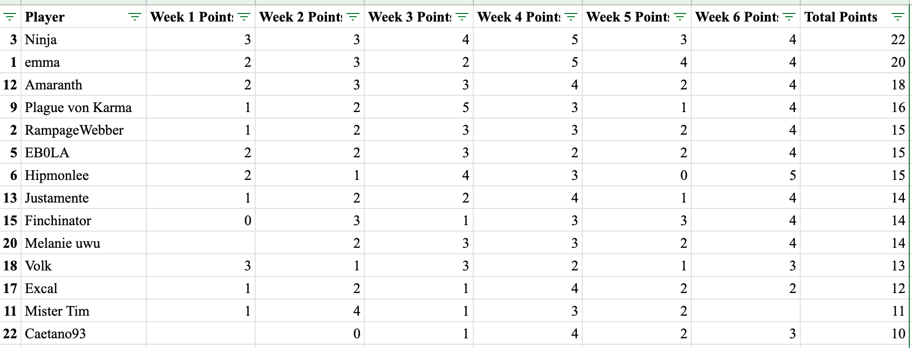912x348 pixels.
Task: Select rank number 12 beside Amaranth
Action: 10,85
